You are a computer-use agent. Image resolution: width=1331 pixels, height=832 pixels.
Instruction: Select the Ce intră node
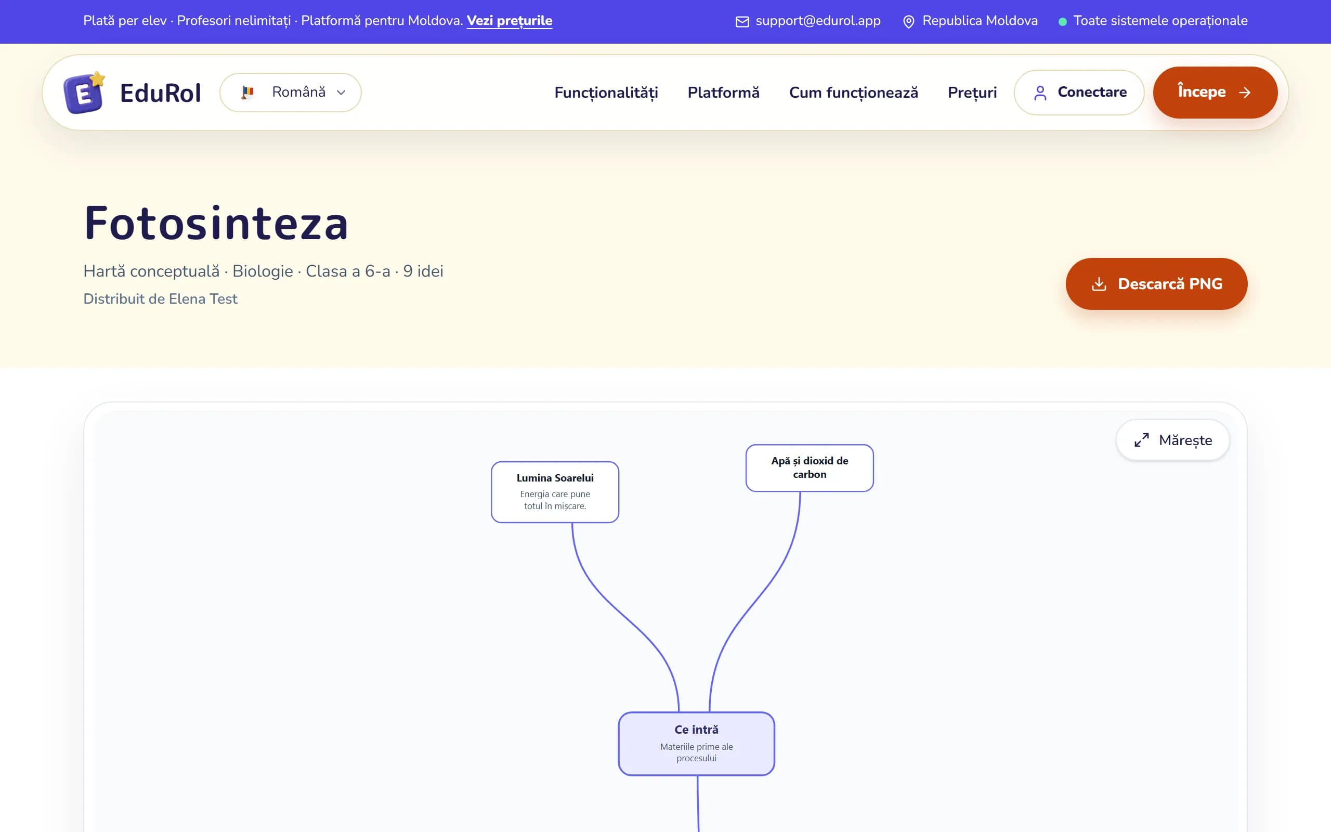pos(696,744)
